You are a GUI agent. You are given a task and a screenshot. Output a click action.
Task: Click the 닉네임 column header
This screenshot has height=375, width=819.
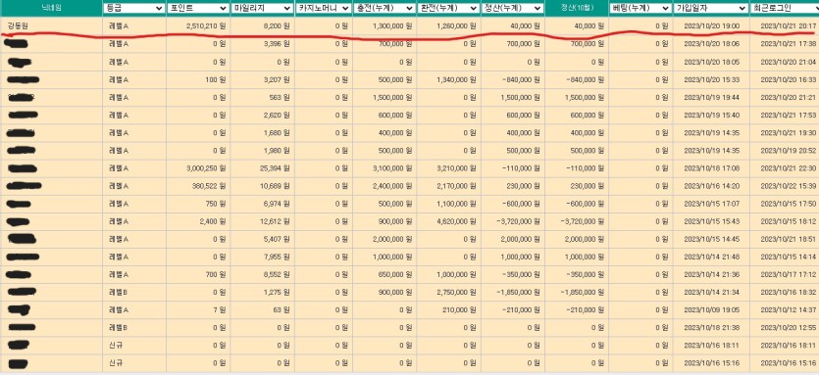pos(51,8)
